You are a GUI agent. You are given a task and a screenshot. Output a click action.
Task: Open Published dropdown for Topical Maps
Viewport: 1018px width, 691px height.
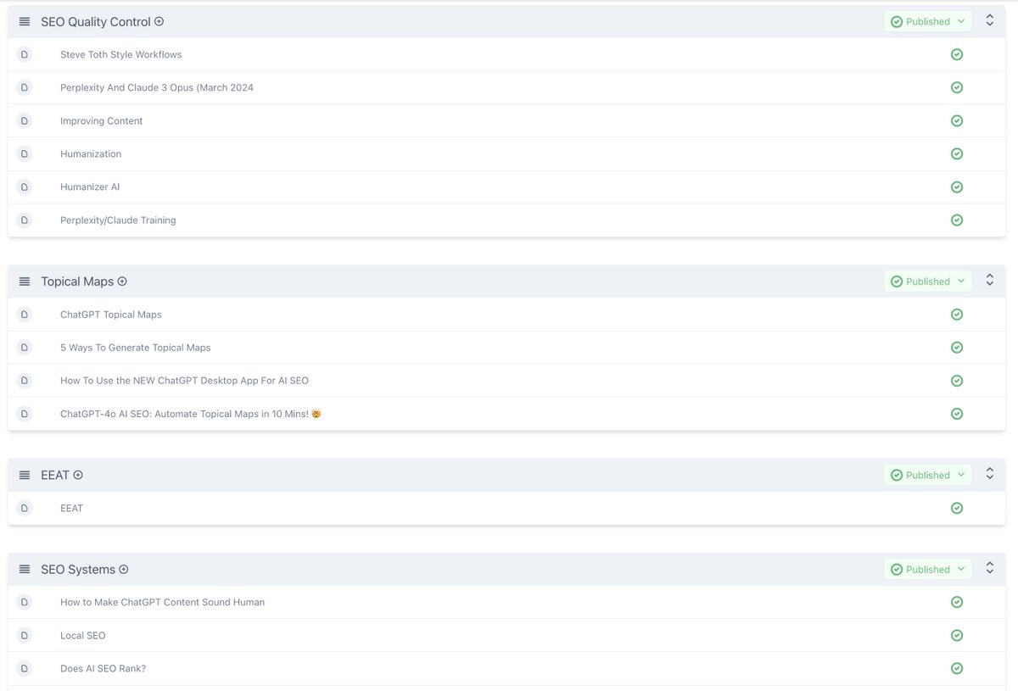(928, 281)
